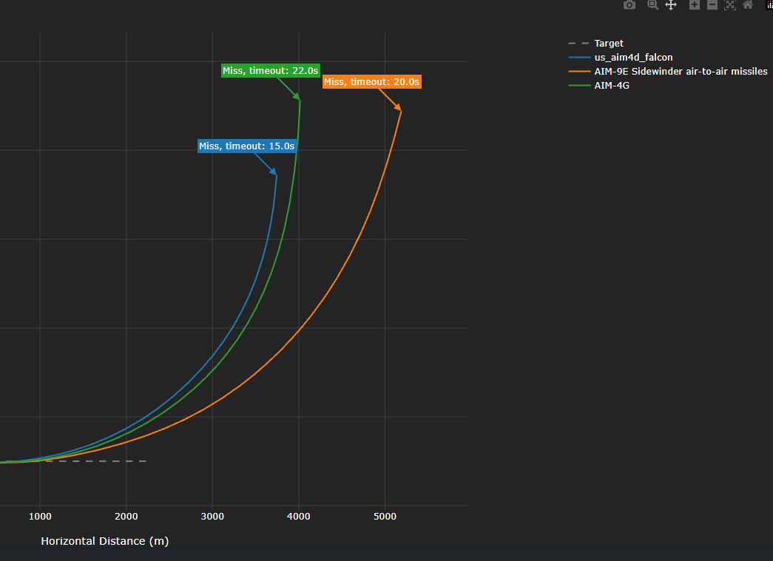The image size is (773, 561).
Task: Click the orange Miss timeout 20.0s label
Action: coord(372,82)
